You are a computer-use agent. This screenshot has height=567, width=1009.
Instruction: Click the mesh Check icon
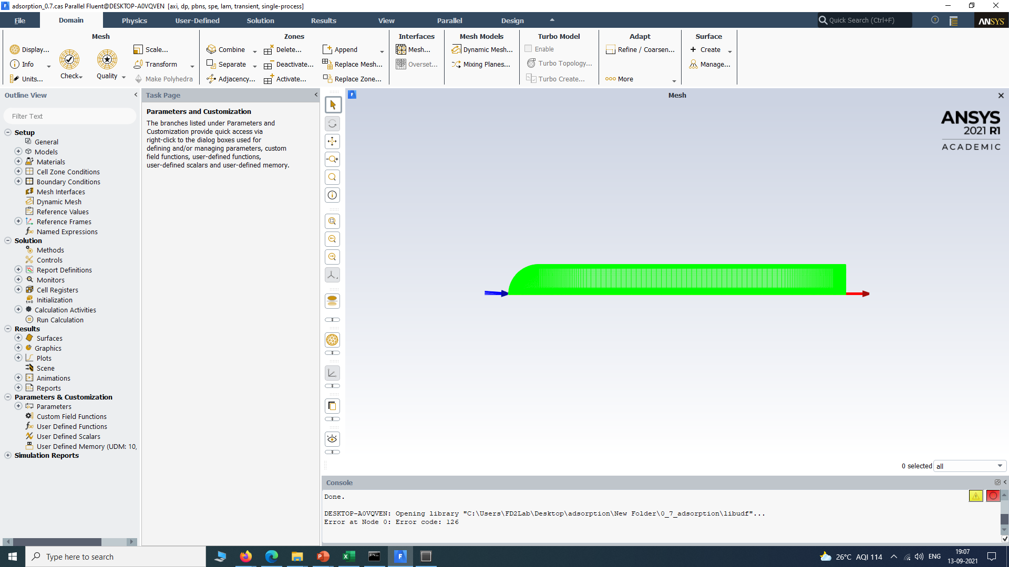(x=69, y=59)
